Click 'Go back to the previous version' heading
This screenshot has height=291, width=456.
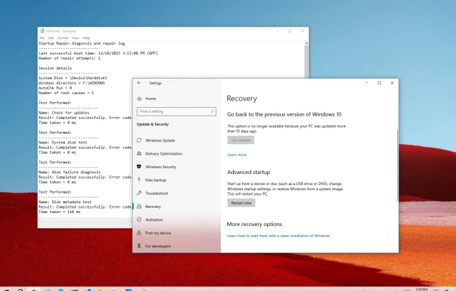[x=284, y=114]
